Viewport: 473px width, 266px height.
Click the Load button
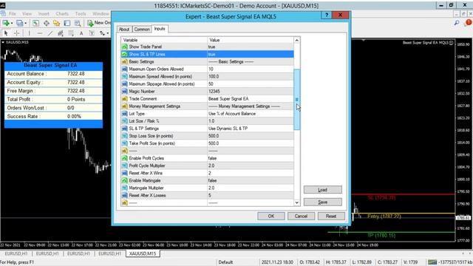click(x=322, y=190)
